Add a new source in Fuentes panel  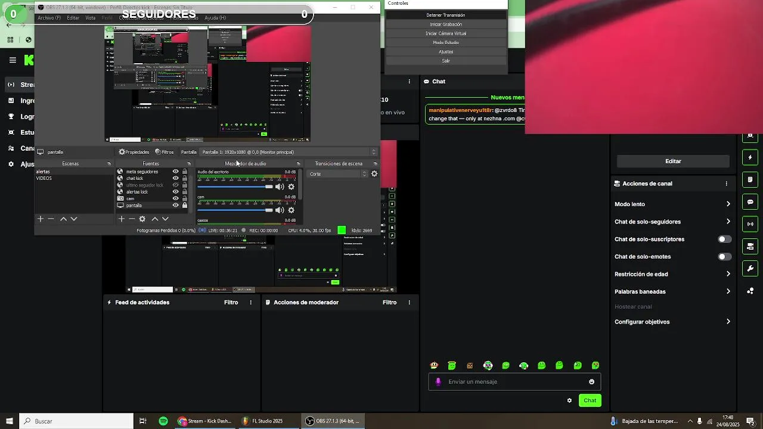click(x=121, y=219)
